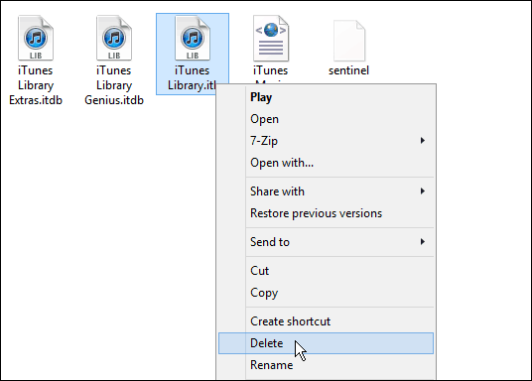Select the iTunes Library Extras.itdb file icon
Screen dimensions: 532x381
click(x=36, y=38)
